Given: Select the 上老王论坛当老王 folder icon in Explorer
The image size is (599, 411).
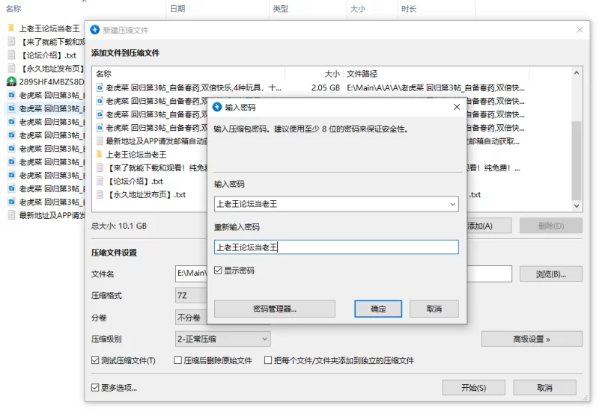Looking at the screenshot, I should (11, 28).
